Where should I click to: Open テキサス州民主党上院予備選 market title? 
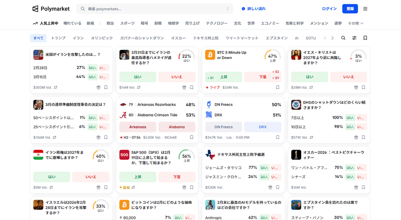[241, 154]
